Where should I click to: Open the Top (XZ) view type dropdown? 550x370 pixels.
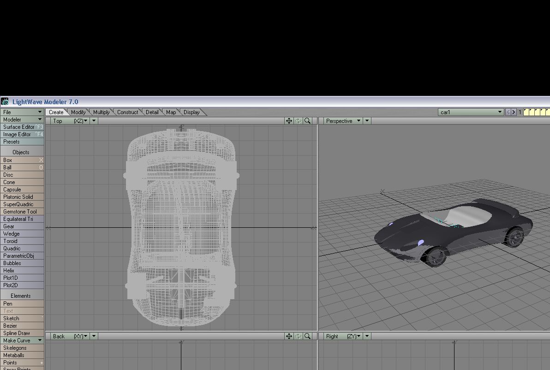point(70,121)
